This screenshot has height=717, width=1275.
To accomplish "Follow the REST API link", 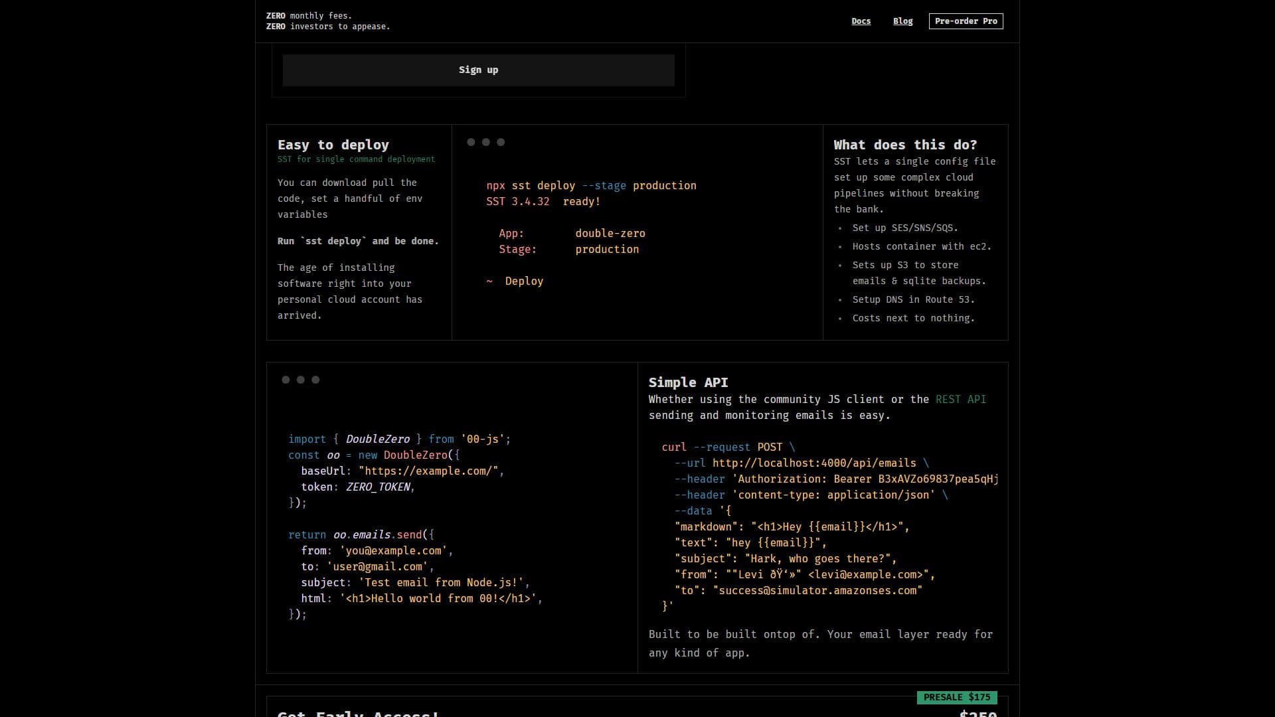I will (960, 399).
